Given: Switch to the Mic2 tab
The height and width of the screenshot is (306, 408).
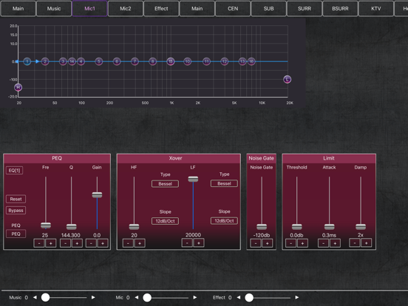Looking at the screenshot, I should (126, 9).
